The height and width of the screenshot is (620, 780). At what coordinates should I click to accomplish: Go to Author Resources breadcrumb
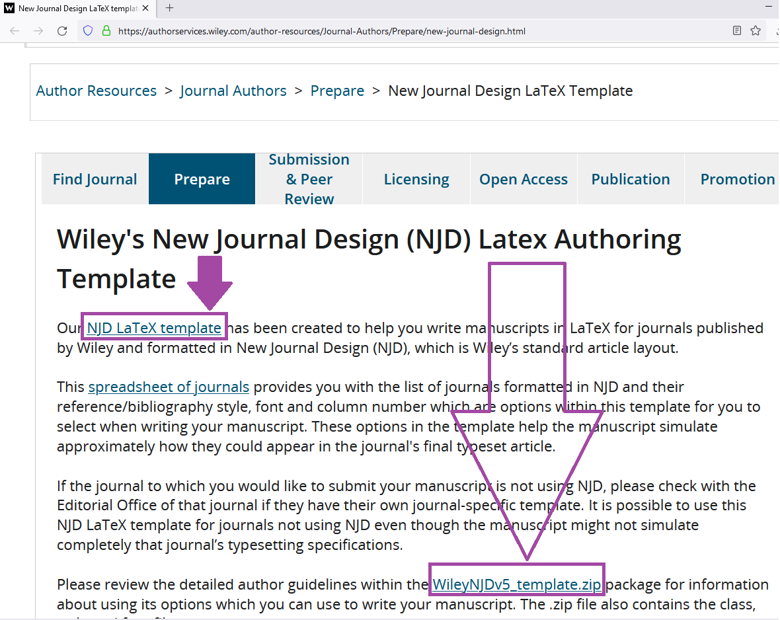[x=97, y=91]
